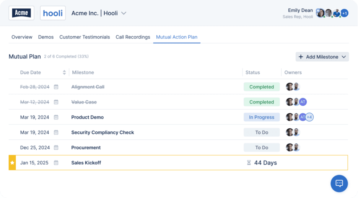Click the 2 of 6 Completed progress text
358x198 pixels.
[x=66, y=56]
